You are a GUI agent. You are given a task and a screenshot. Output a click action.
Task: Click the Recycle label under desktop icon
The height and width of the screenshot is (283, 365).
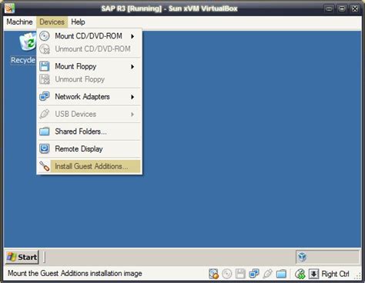click(x=23, y=60)
